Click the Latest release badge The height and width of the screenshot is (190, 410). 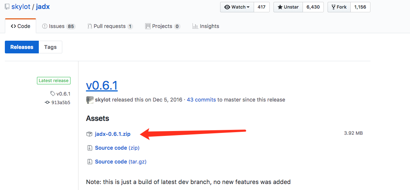54,81
